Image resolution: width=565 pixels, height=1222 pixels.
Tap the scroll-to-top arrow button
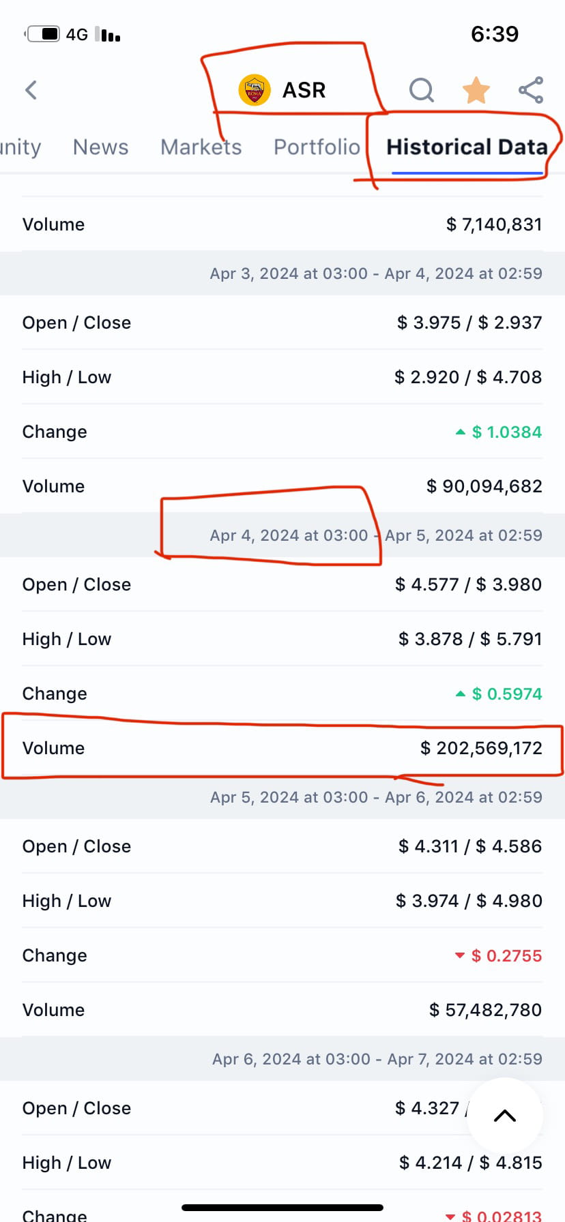505,1116
